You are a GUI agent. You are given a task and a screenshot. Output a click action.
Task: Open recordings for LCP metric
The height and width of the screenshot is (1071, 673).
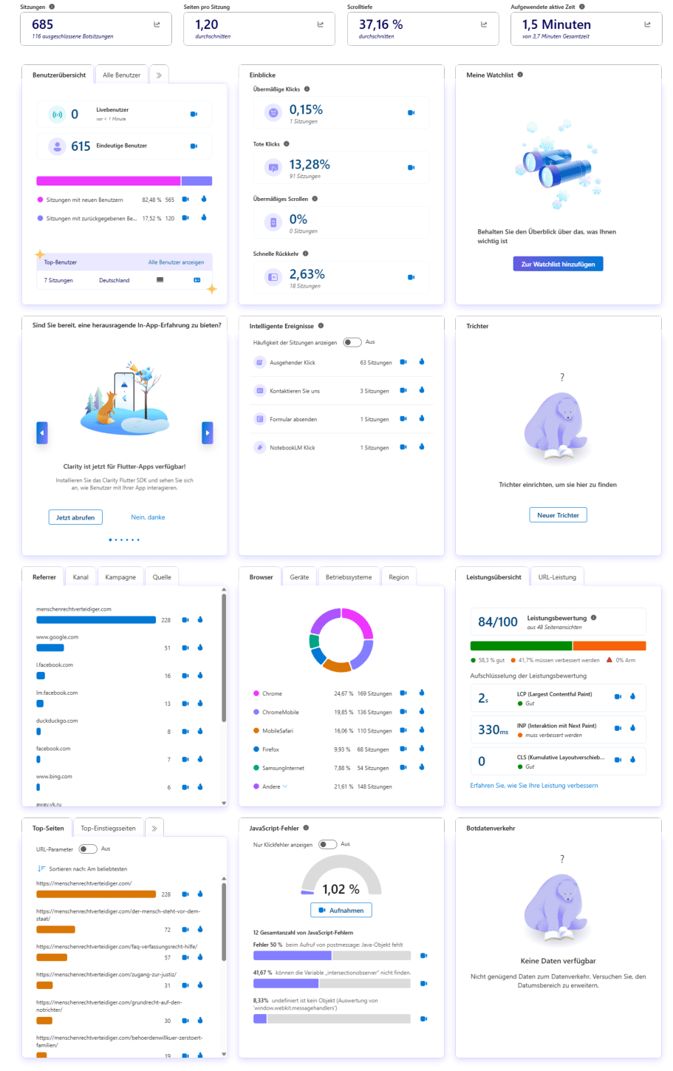618,696
